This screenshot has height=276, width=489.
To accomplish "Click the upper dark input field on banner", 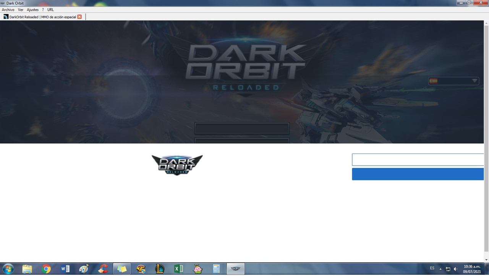I will click(x=242, y=128).
